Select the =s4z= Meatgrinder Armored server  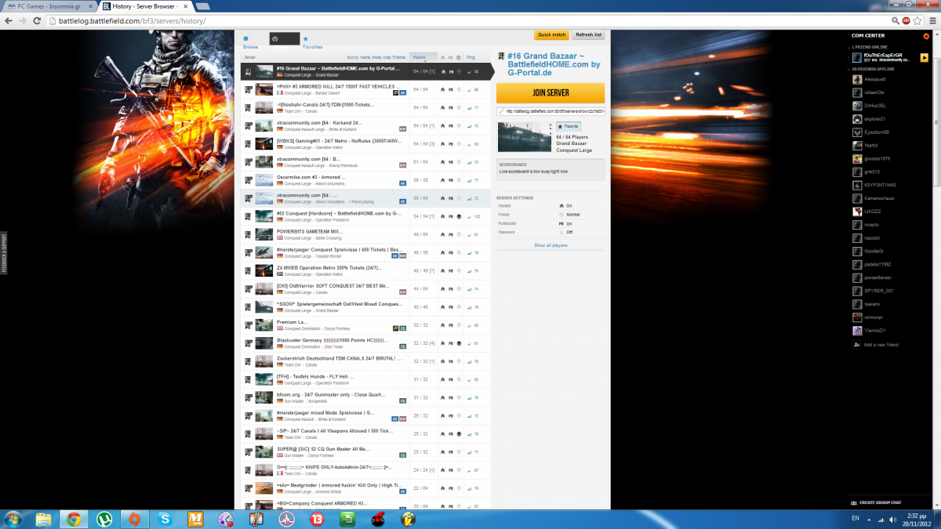(x=367, y=487)
